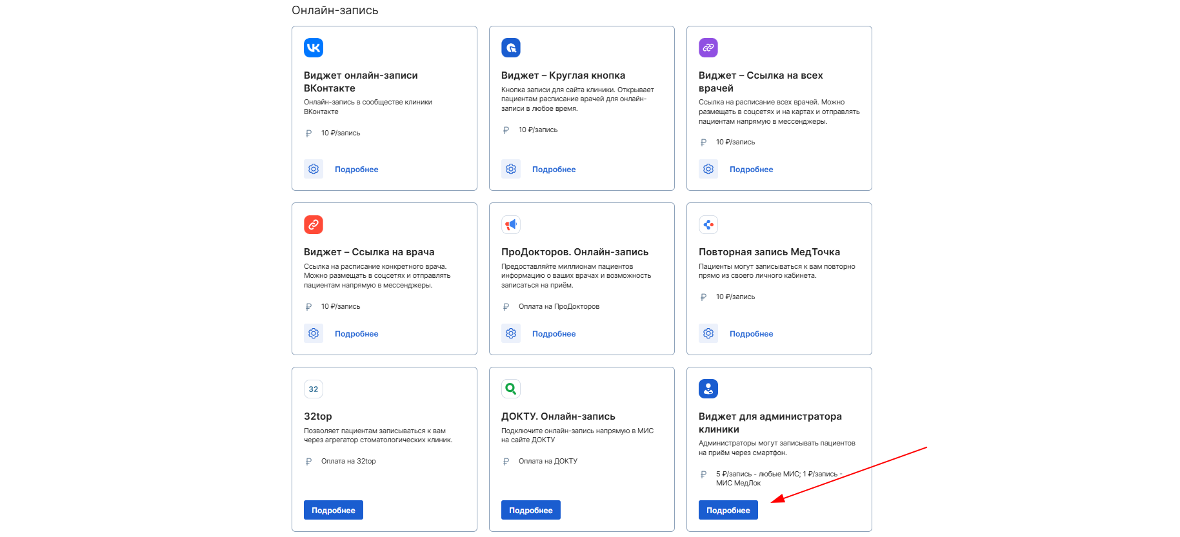Click the ДОКТУ green magnifier icon
The height and width of the screenshot is (537, 1180).
511,389
